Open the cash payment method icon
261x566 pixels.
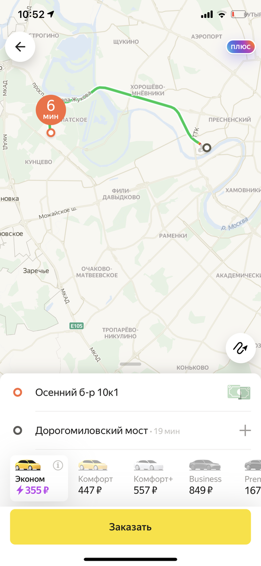tap(239, 392)
